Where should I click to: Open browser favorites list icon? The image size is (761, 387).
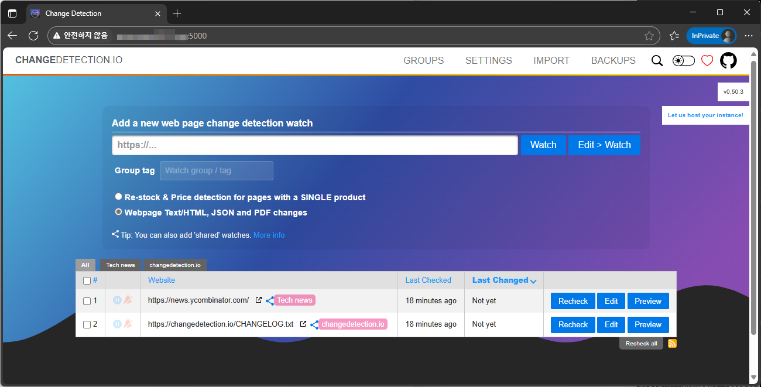tap(674, 36)
